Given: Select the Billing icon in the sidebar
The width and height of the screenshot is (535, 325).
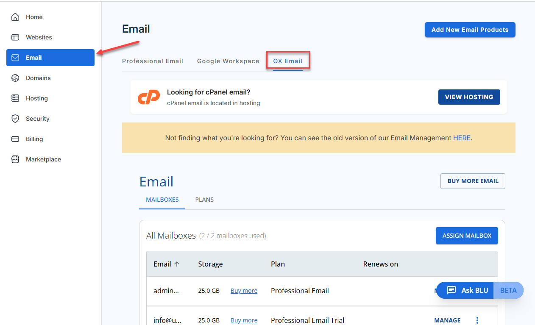Looking at the screenshot, I should coord(16,139).
